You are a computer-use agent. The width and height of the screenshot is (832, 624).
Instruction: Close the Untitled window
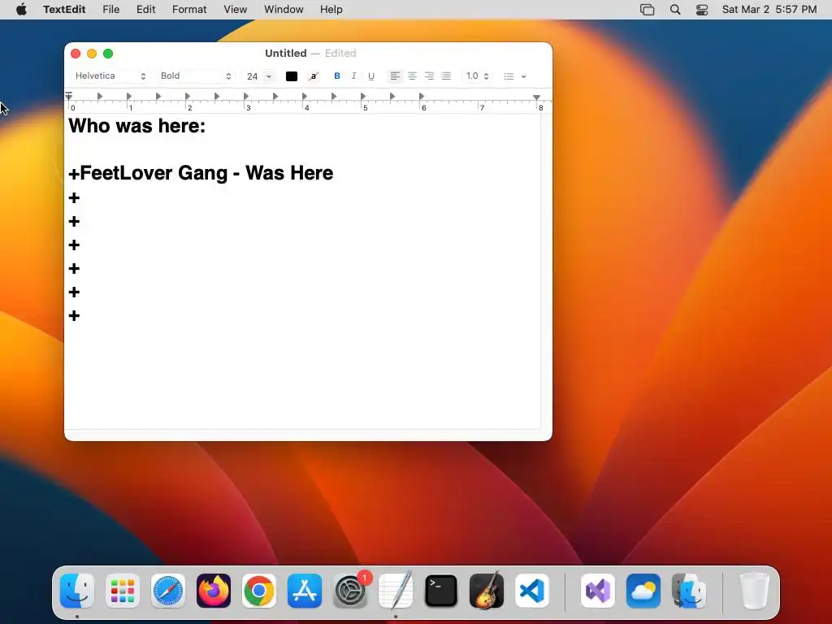pyautogui.click(x=76, y=54)
